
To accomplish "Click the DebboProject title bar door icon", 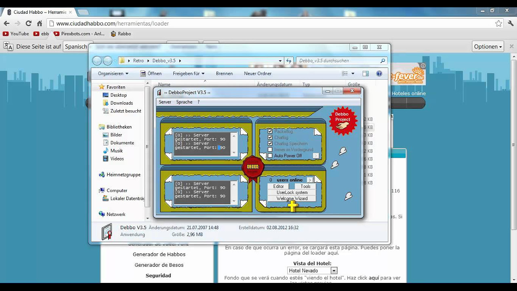I will tap(160, 93).
